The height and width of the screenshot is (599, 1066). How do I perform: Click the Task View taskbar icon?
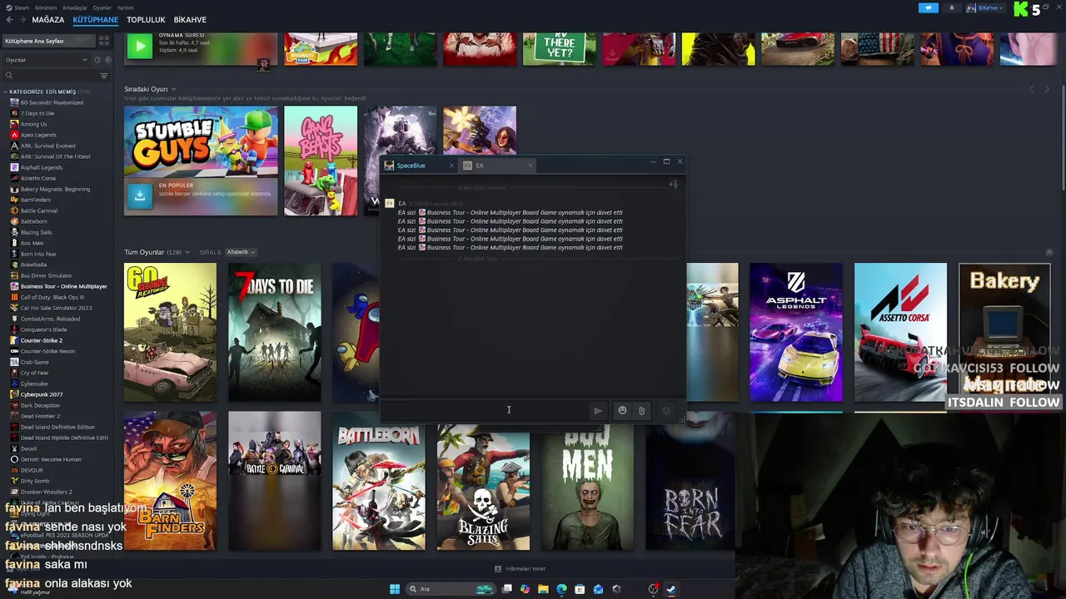pyautogui.click(x=506, y=589)
